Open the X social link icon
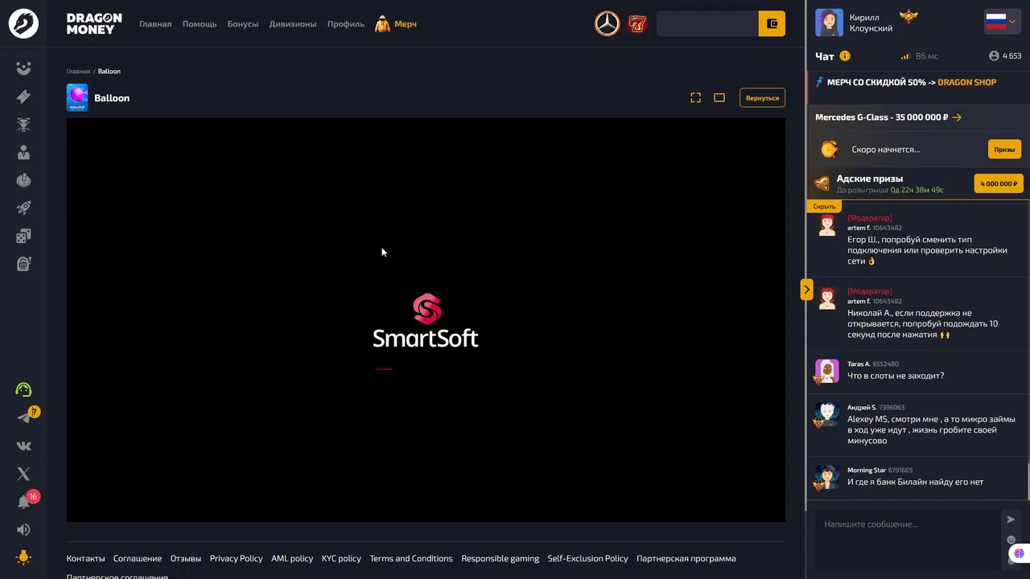The width and height of the screenshot is (1030, 579). (x=23, y=474)
